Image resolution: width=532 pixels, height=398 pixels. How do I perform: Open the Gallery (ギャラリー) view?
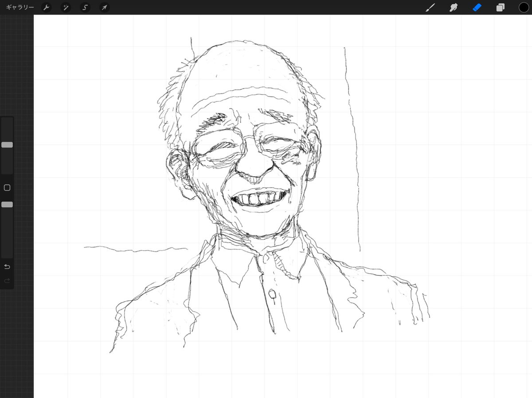(x=20, y=8)
